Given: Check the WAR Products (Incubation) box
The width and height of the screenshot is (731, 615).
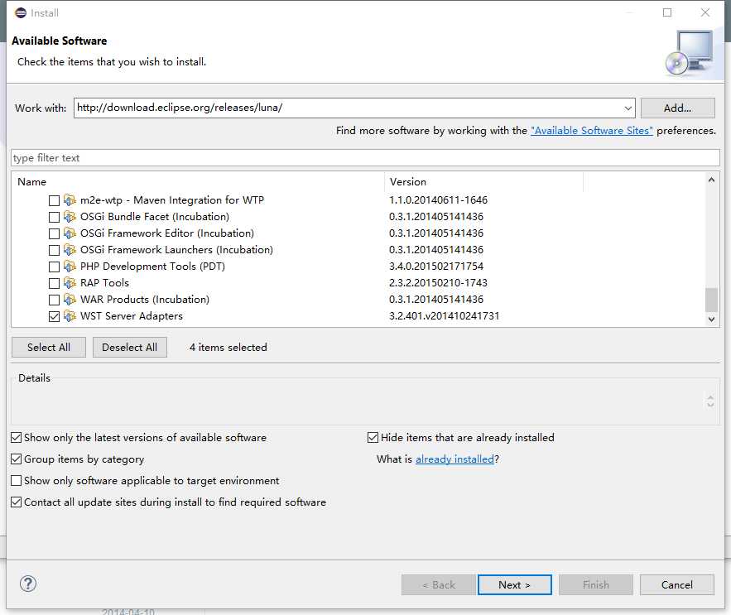Looking at the screenshot, I should pos(54,300).
